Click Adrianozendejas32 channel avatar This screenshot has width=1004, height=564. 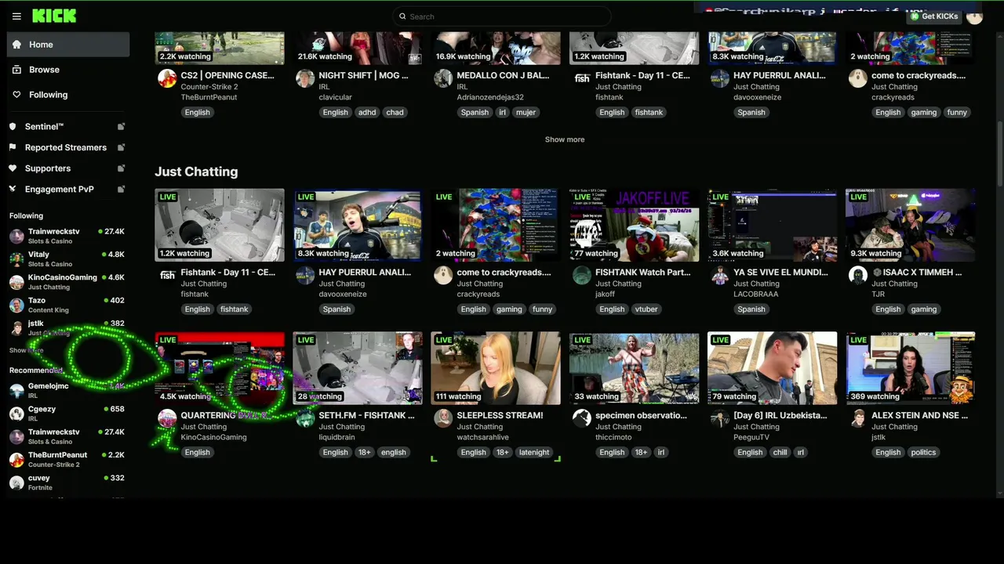443,78
